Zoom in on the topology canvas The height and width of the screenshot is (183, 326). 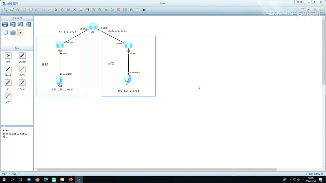tap(94, 10)
